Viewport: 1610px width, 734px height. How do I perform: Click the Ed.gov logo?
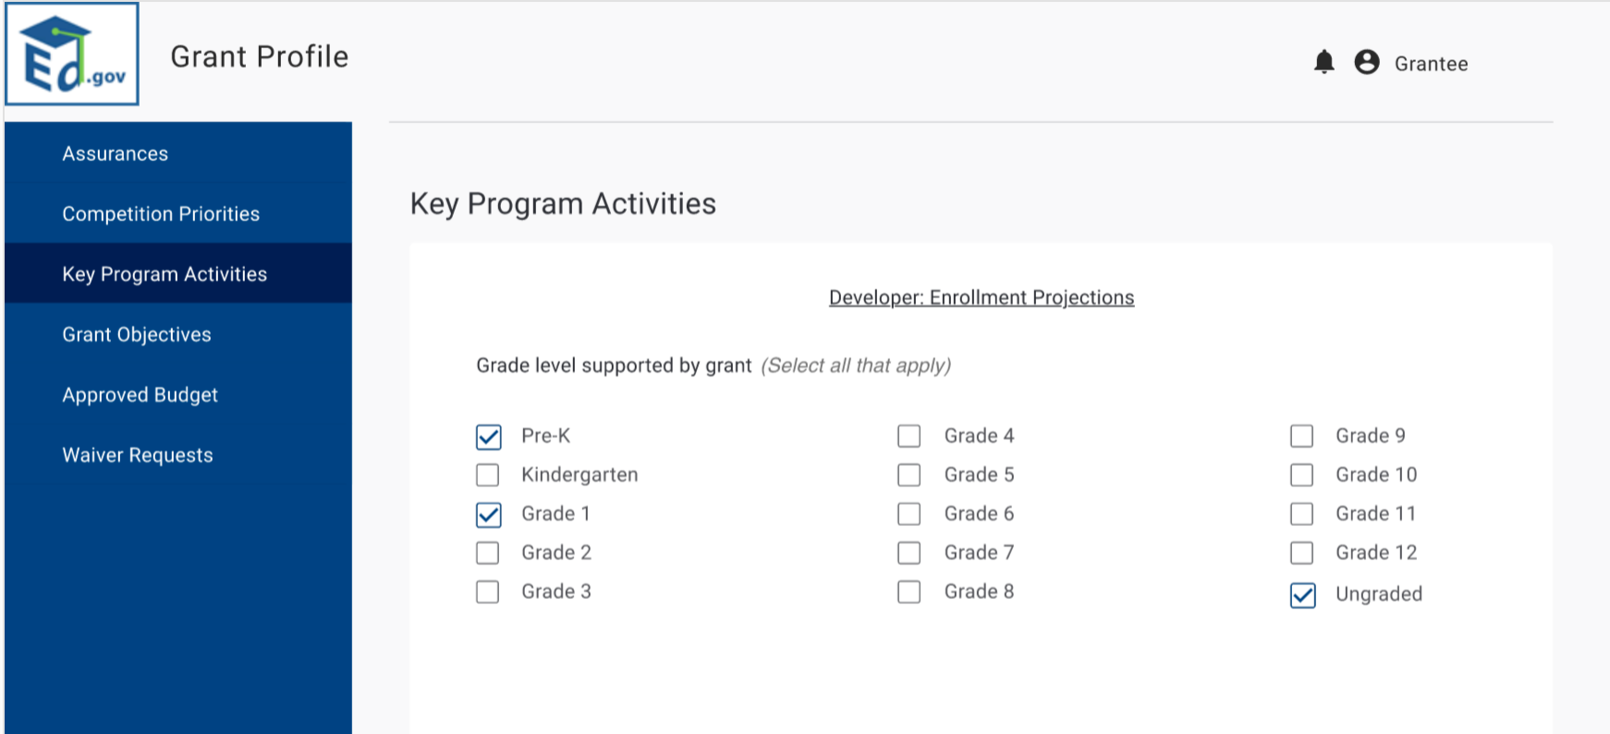pyautogui.click(x=72, y=55)
